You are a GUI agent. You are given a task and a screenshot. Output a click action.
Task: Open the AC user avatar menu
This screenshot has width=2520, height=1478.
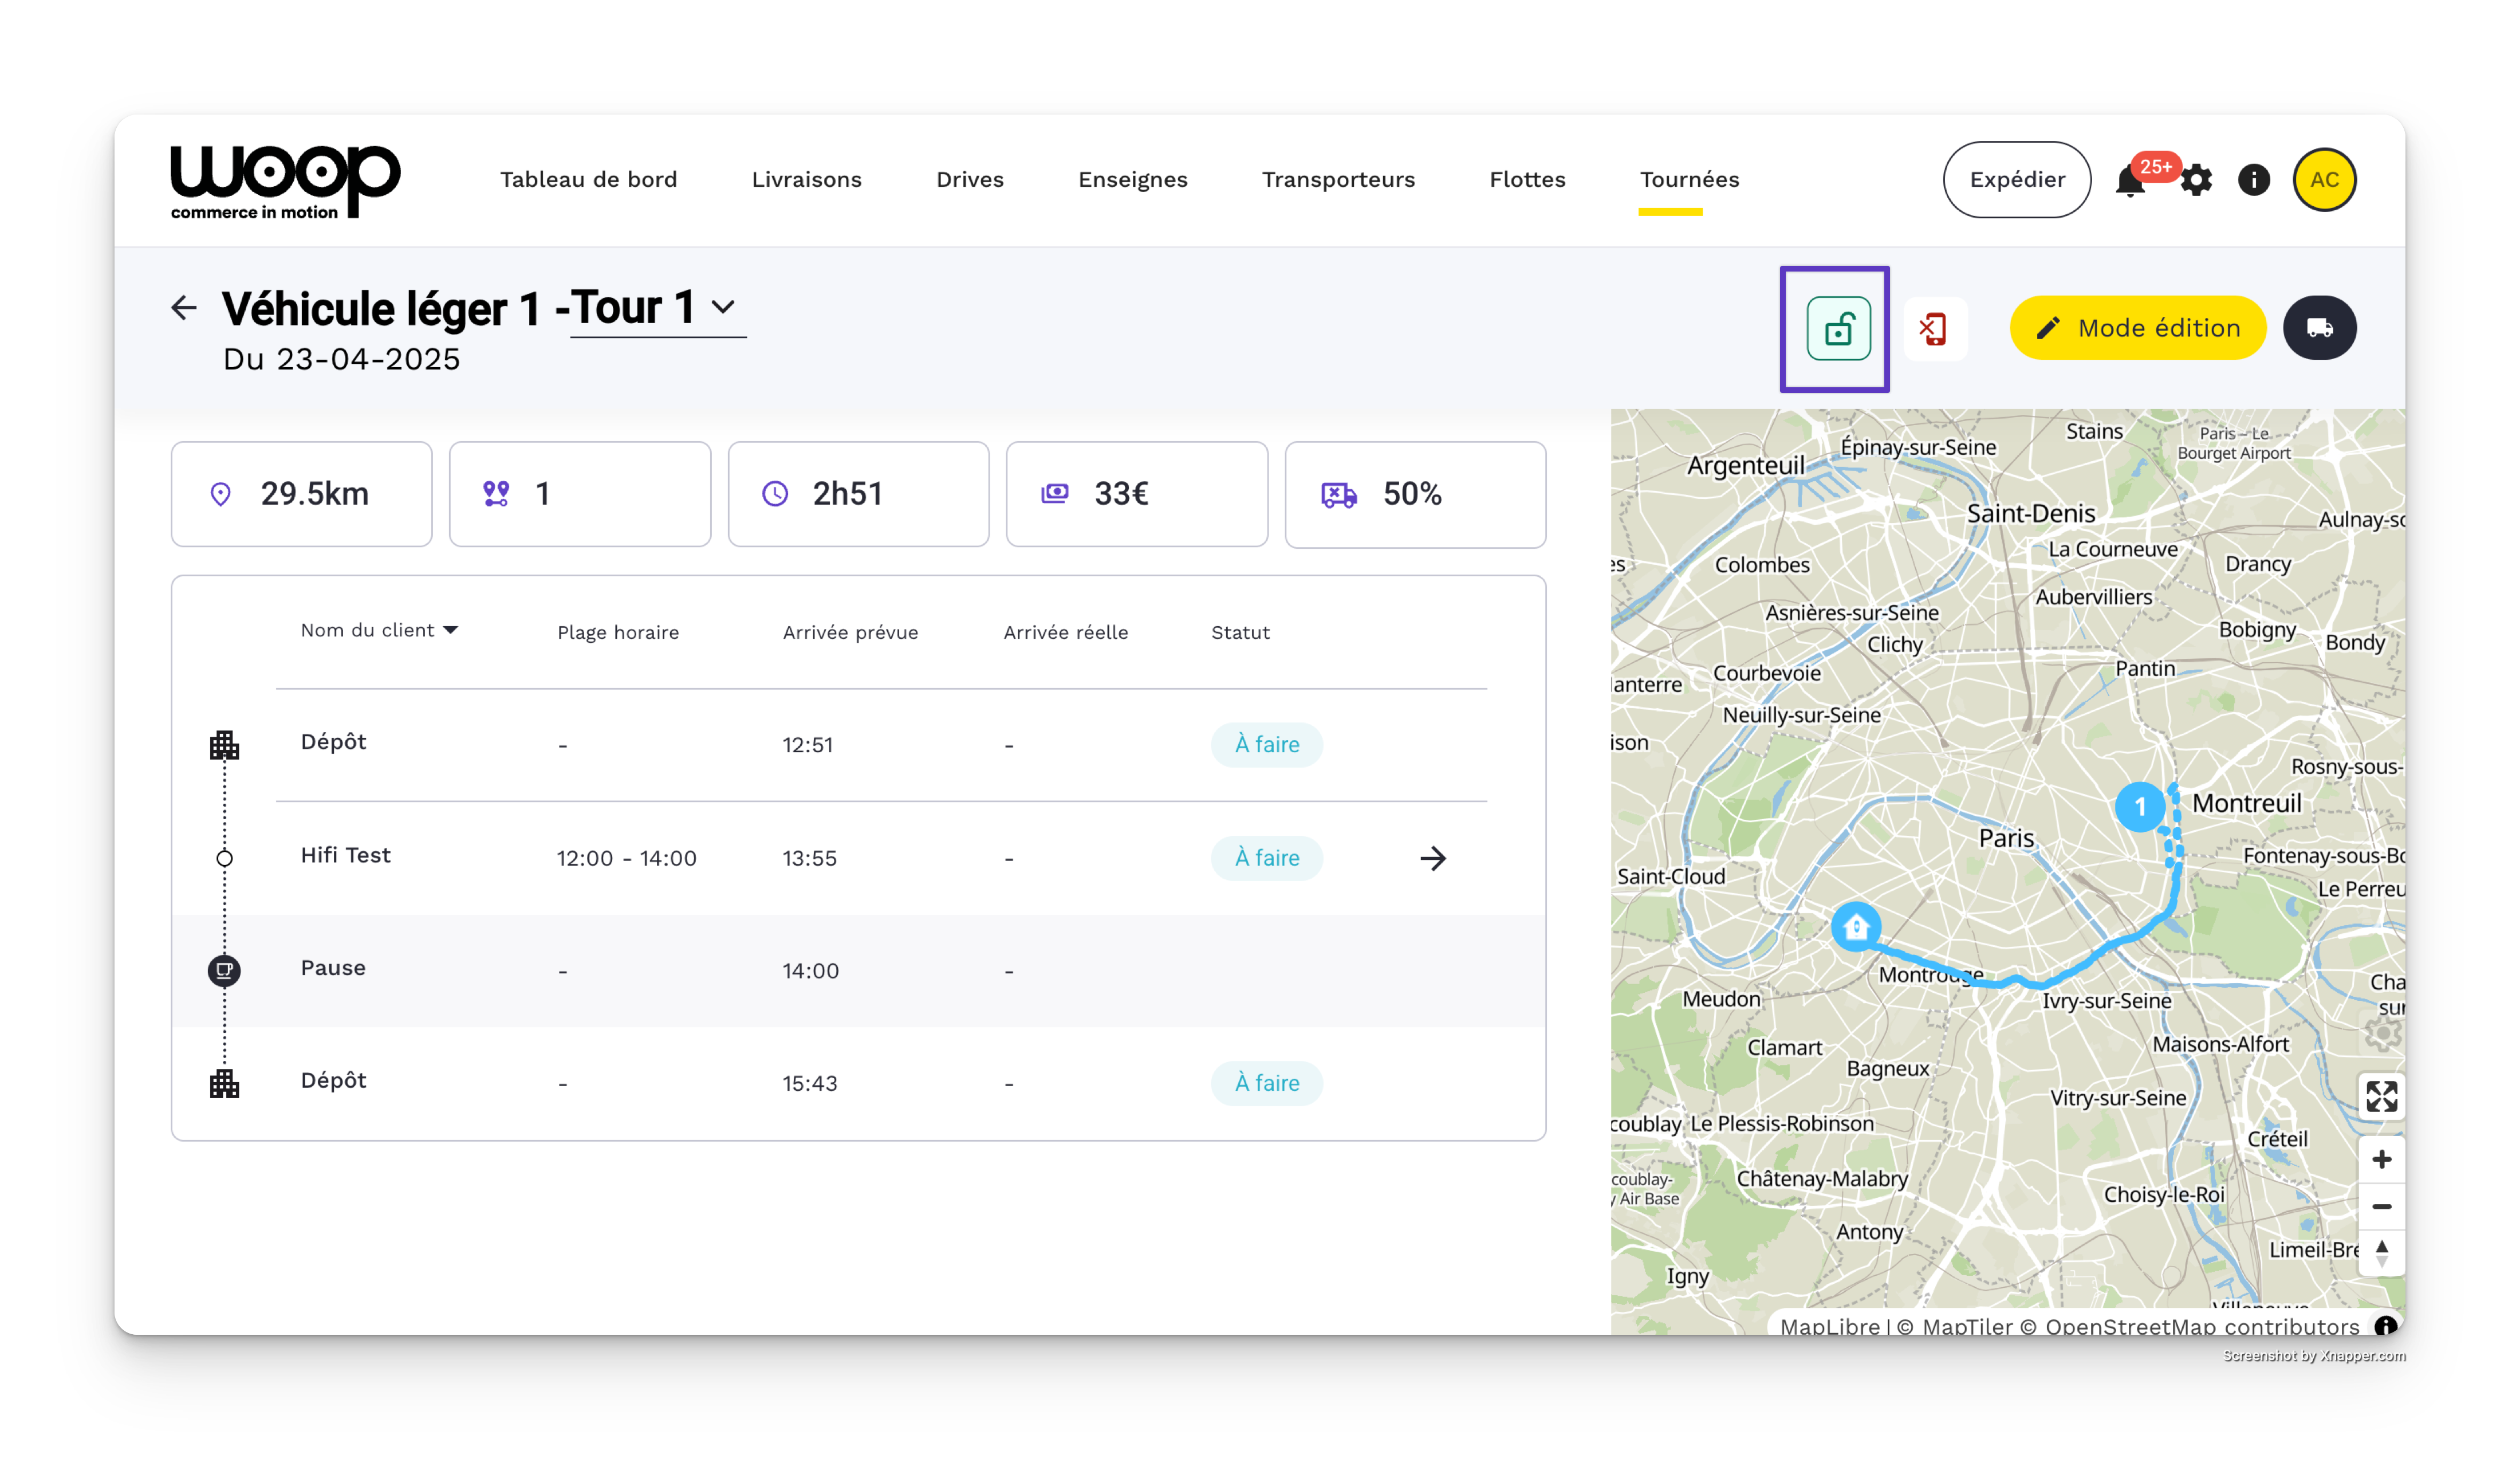pyautogui.click(x=2324, y=180)
